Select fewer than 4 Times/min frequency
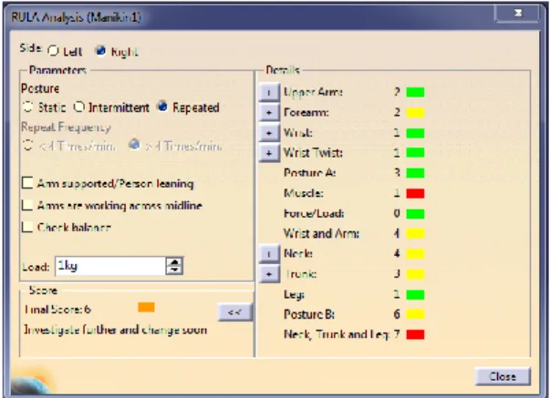Viewport: 550px width, 398px height. (27, 145)
